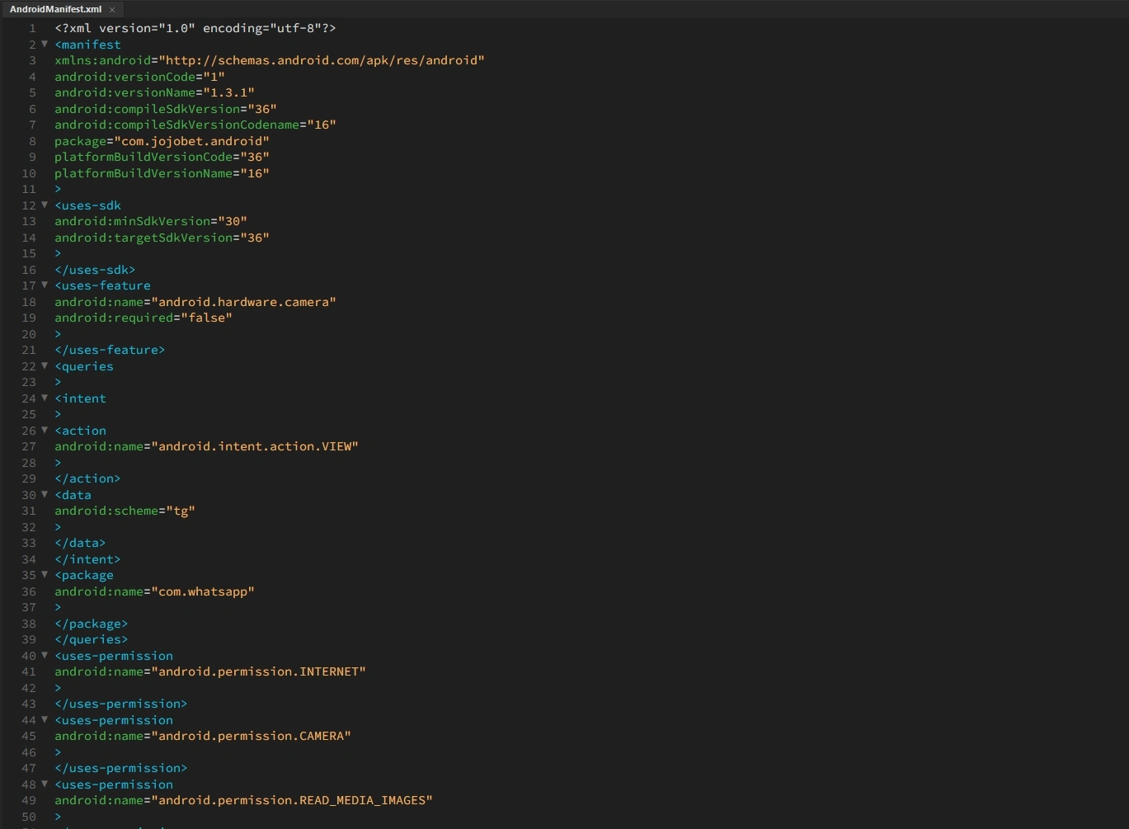This screenshot has height=829, width=1129.
Task: Click the </action> closing tag
Action: pyautogui.click(x=87, y=478)
